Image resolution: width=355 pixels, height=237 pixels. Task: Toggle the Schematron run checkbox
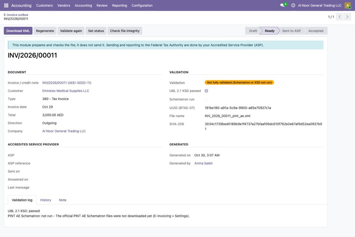click(206, 99)
